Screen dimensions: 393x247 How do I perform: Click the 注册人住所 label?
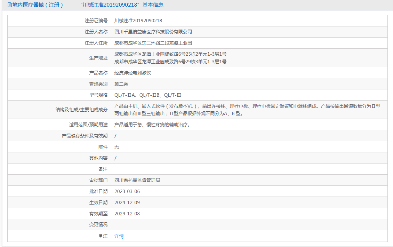96,43
